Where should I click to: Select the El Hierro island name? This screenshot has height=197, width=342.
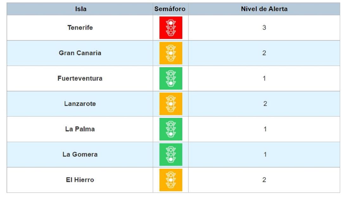pos(80,180)
